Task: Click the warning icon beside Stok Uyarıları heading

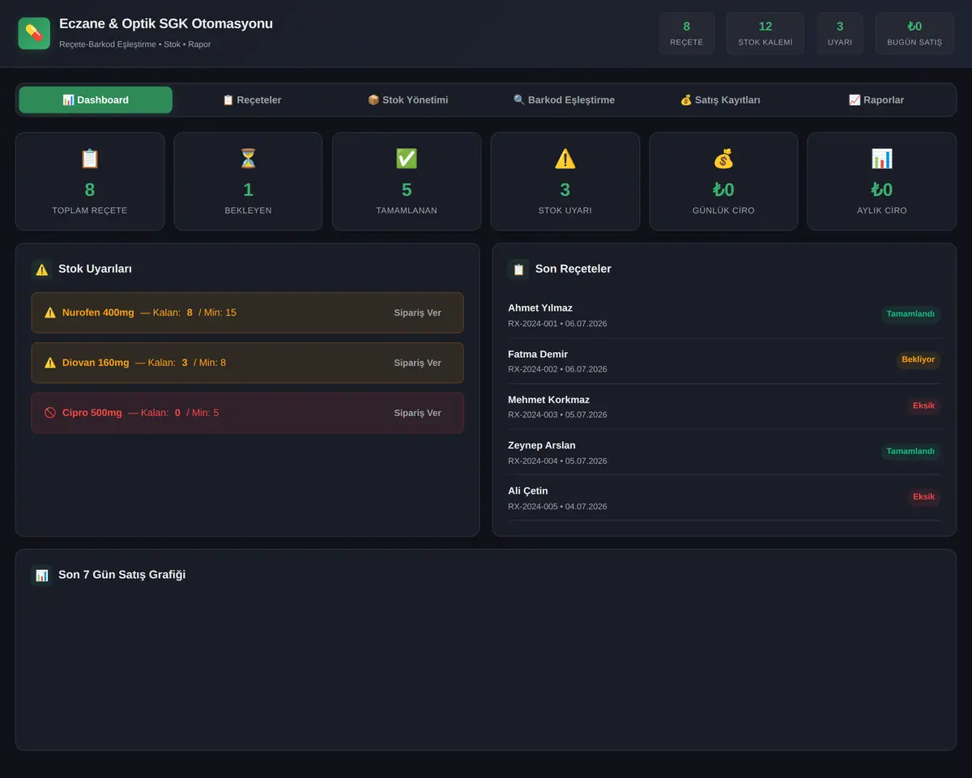Action: click(42, 270)
